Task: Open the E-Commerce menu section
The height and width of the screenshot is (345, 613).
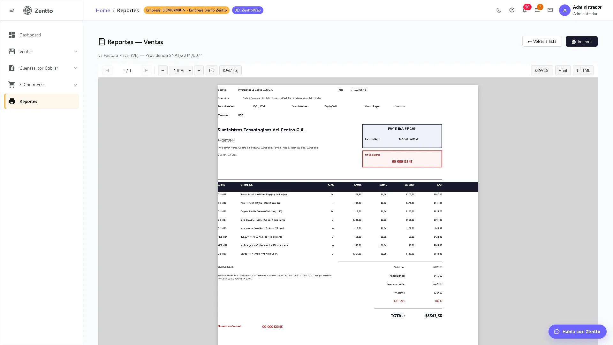Action: (x=42, y=85)
